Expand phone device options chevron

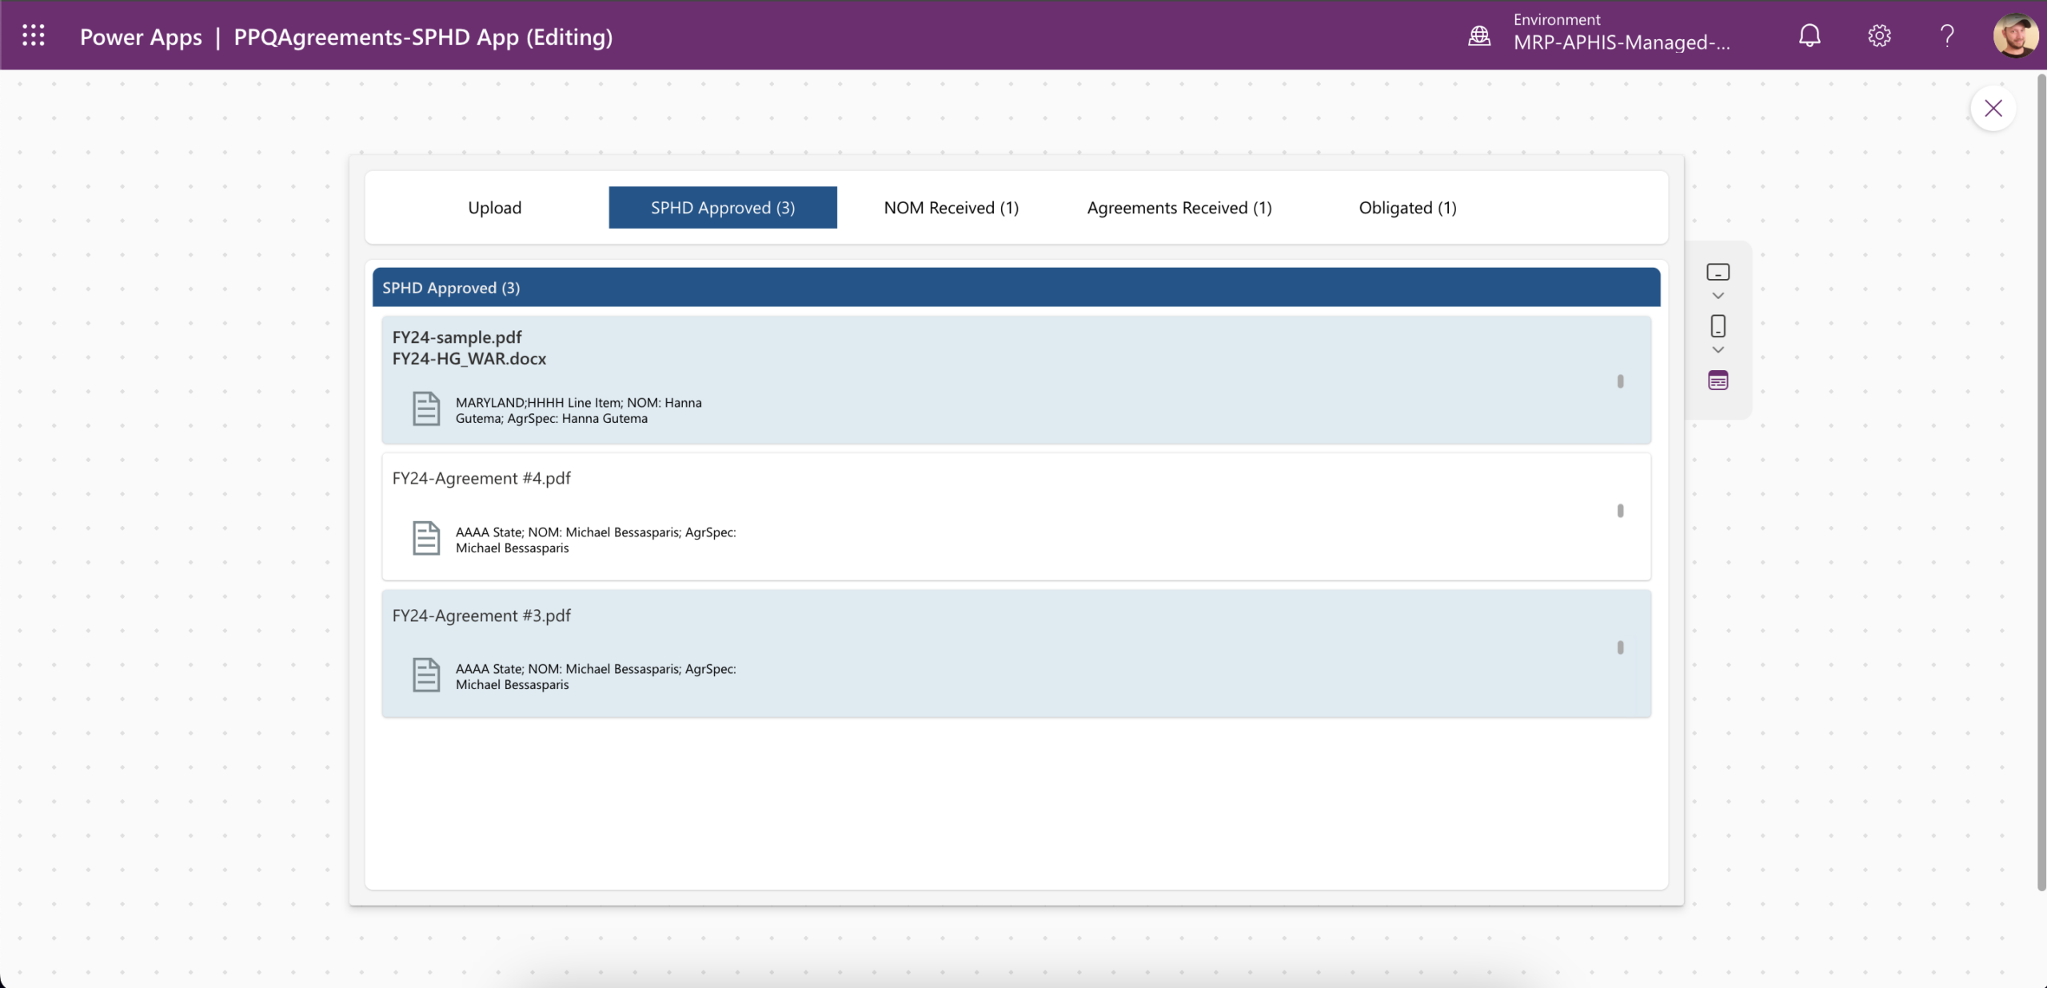tap(1718, 350)
